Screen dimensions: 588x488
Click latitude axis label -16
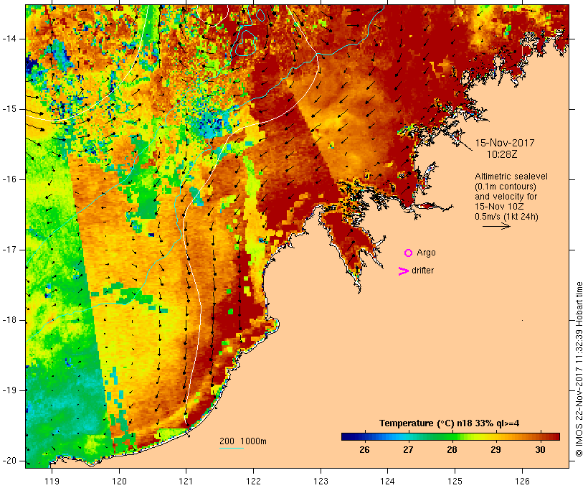tap(9, 179)
